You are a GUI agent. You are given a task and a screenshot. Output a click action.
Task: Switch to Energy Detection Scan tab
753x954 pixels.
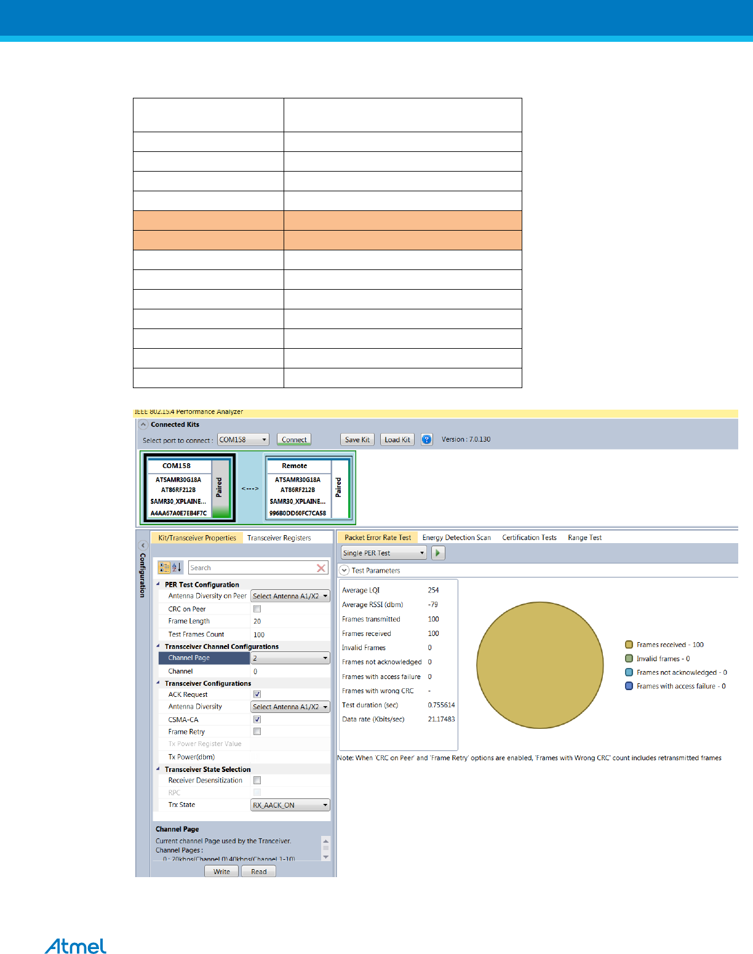pyautogui.click(x=456, y=538)
